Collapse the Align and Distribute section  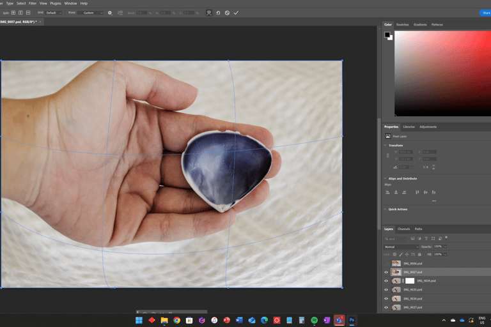click(x=385, y=179)
